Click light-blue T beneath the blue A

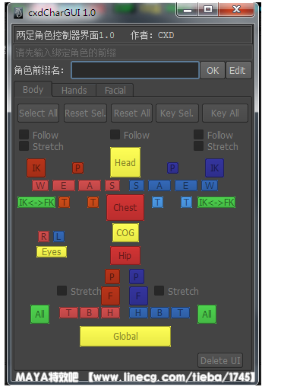(157, 202)
